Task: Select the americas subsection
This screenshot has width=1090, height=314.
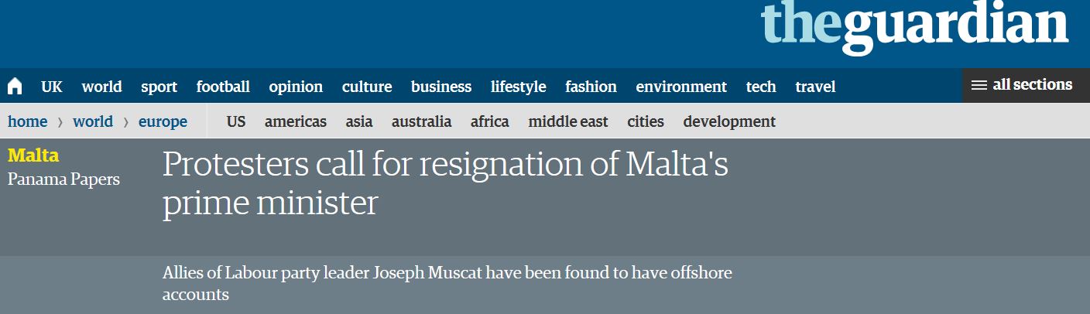Action: click(x=296, y=121)
